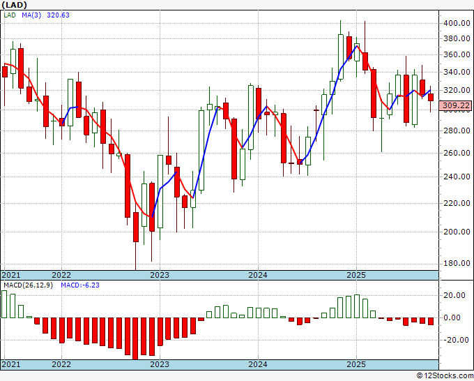This screenshot has width=474, height=381.
Task: Click the 260.00 price axis label
Action: coord(457,153)
